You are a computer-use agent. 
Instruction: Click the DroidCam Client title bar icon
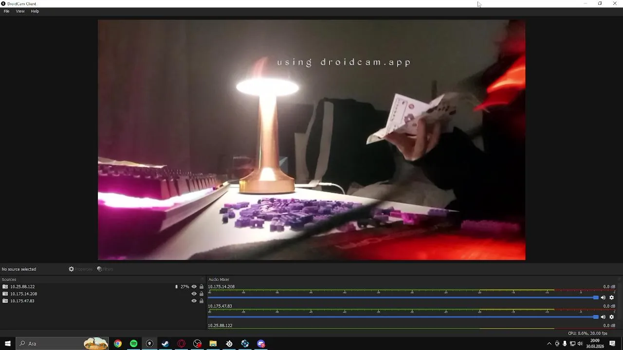tap(3, 4)
